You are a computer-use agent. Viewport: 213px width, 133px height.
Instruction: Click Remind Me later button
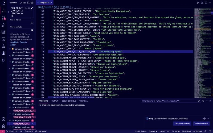click(x=201, y=123)
